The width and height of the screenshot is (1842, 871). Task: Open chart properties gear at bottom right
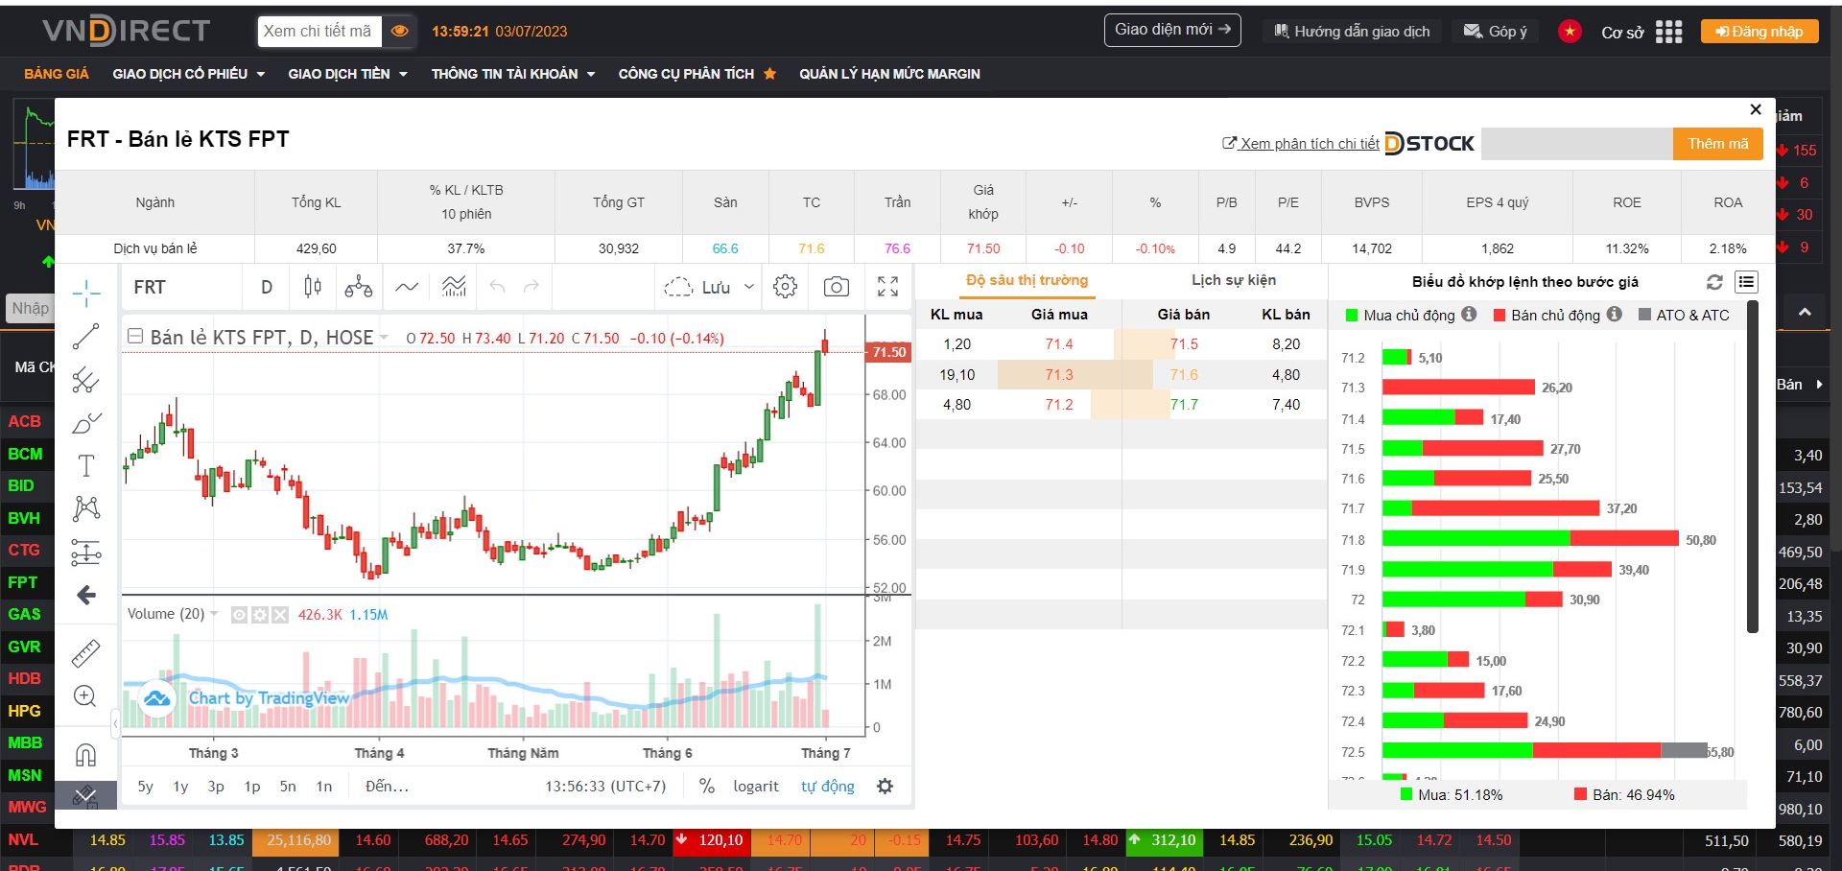point(886,787)
